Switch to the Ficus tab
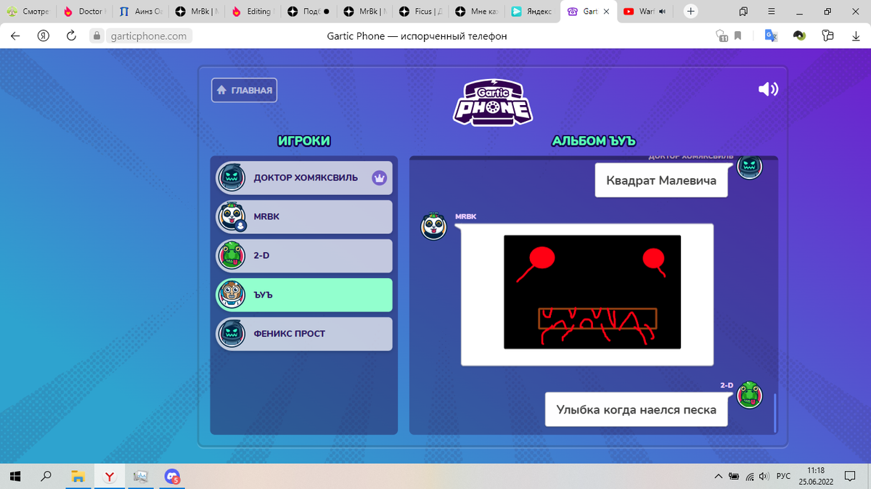This screenshot has width=871, height=489. pyautogui.click(x=420, y=12)
